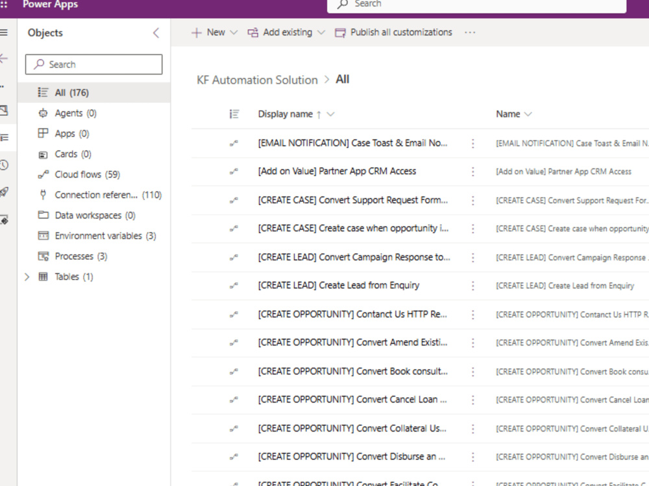
Task: Open the History clock icon in rail
Action: 4,165
